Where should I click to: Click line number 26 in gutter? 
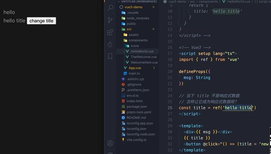click(170, 108)
